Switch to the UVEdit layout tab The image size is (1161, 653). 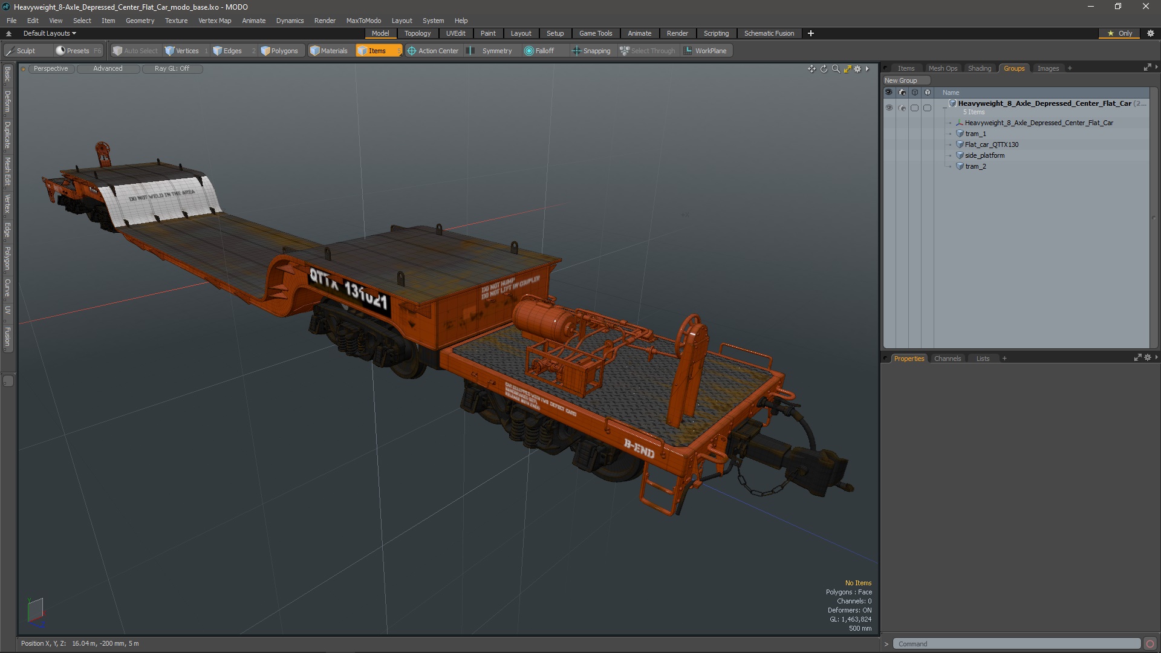tap(455, 33)
